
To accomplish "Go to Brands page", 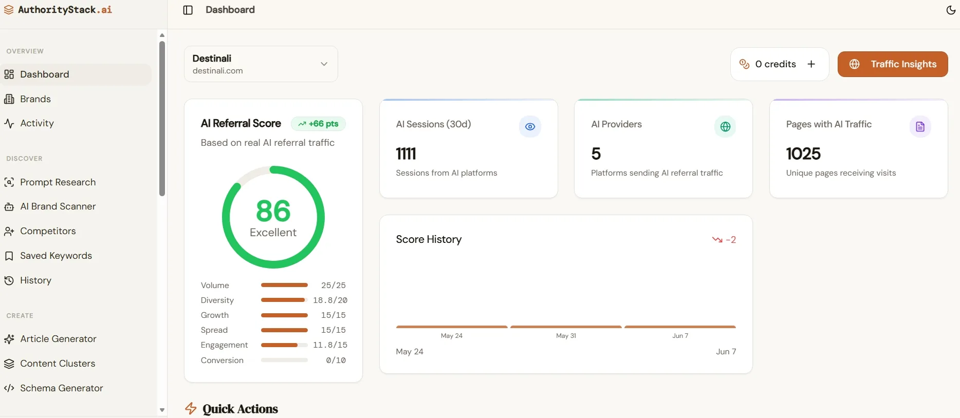I will point(76,99).
